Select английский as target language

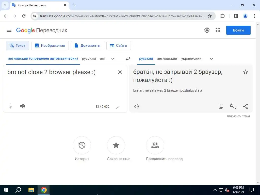167,59
